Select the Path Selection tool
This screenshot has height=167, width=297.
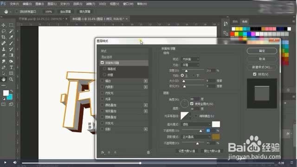click(x=3, y=73)
